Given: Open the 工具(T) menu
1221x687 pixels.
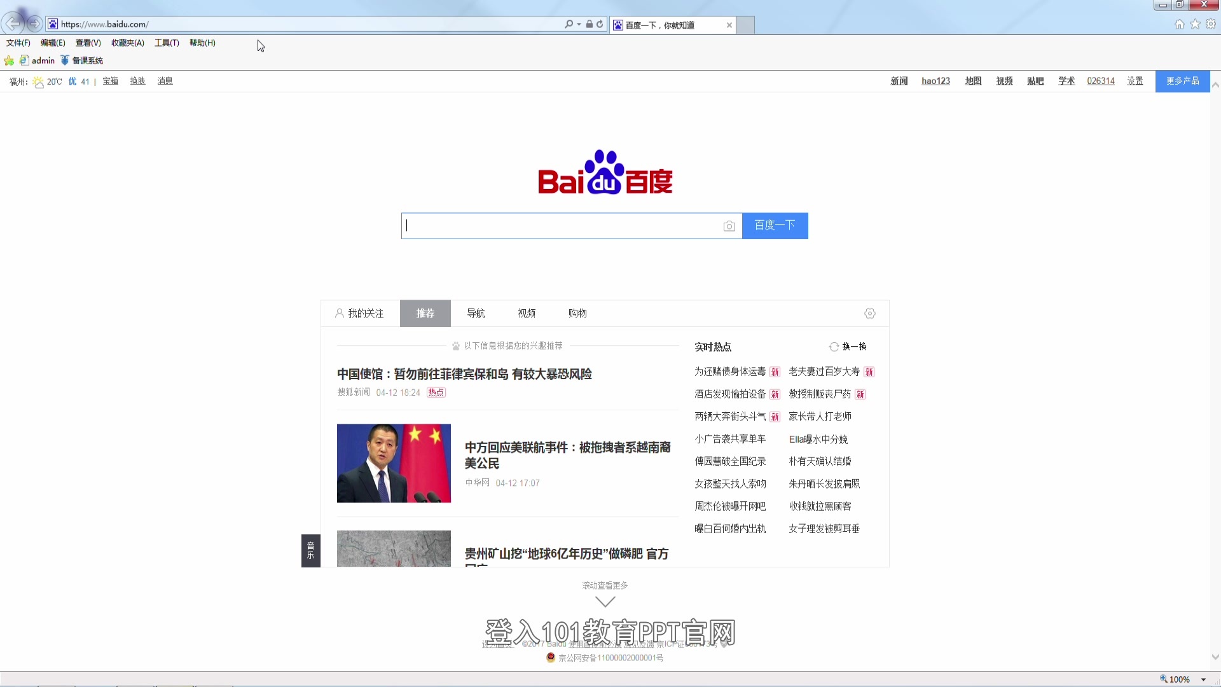Looking at the screenshot, I should [x=167, y=43].
